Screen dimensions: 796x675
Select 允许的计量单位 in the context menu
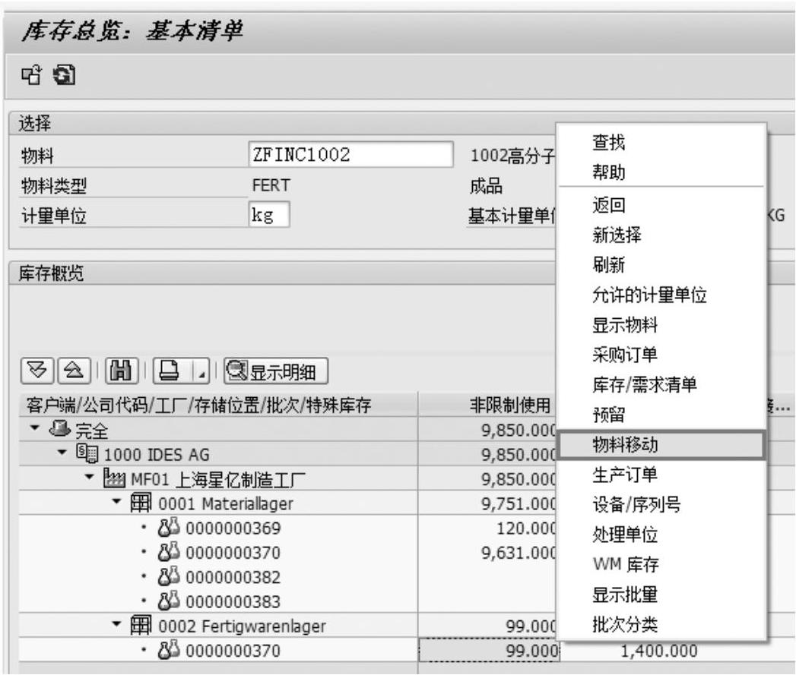pos(649,295)
